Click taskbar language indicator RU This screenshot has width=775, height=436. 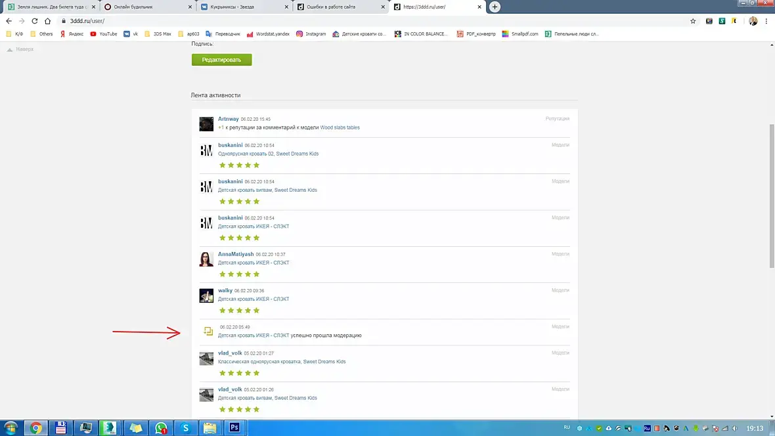pos(567,427)
